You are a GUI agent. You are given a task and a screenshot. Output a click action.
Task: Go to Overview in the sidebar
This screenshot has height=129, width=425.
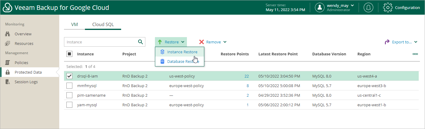(23, 34)
